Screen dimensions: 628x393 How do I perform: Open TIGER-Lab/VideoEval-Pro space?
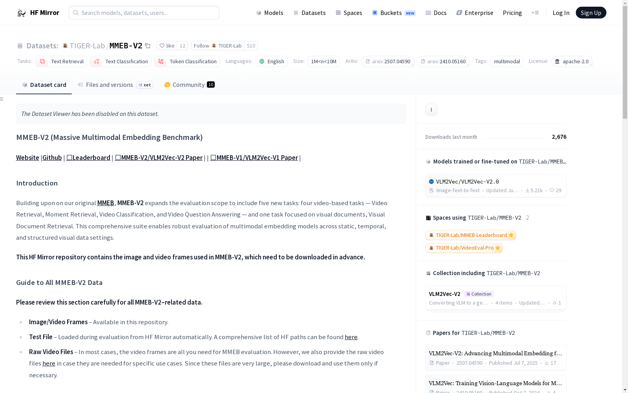[x=464, y=248]
